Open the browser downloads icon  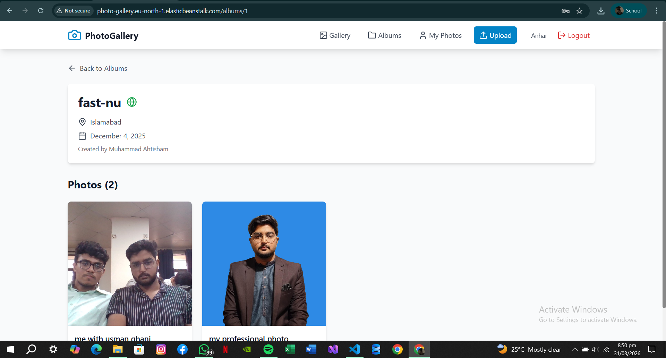tap(601, 11)
